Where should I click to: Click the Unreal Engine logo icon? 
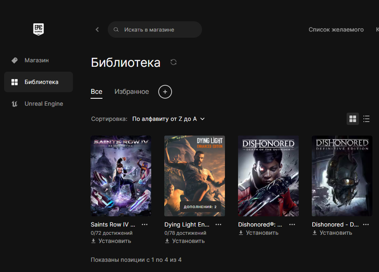tap(14, 104)
